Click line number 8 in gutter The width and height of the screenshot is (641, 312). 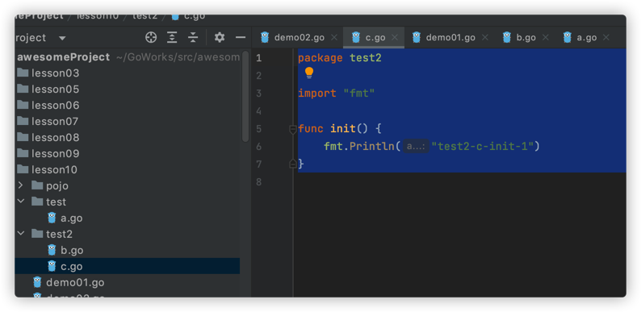(x=258, y=181)
